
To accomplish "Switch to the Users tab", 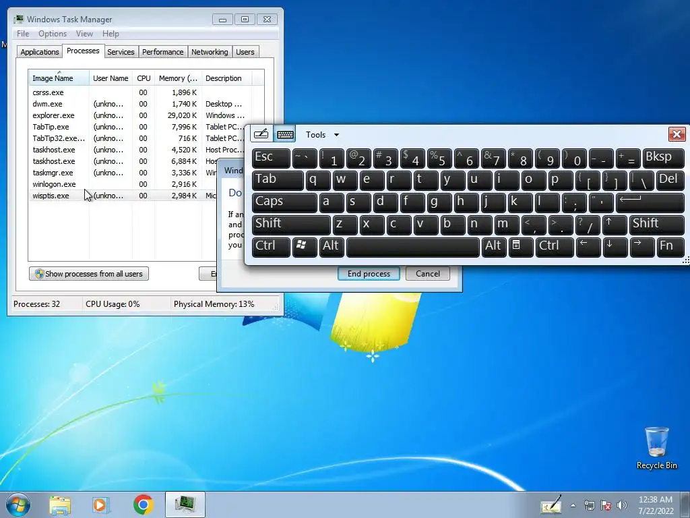I will coord(245,52).
